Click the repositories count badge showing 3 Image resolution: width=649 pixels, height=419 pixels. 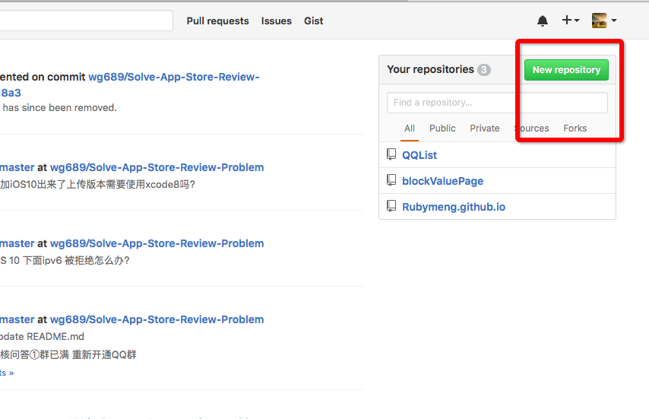coord(484,69)
